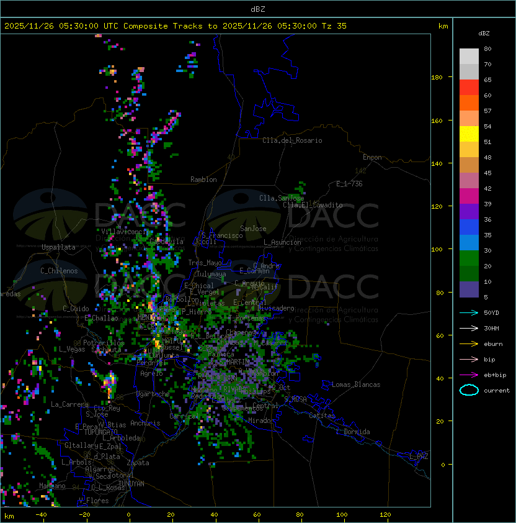Choose the magenta 39–42 dBZ swatch
The image size is (516, 523).
pos(469,196)
